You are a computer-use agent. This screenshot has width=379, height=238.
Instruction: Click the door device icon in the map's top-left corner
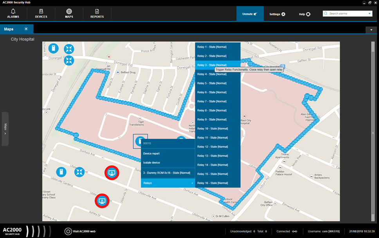pos(53,48)
